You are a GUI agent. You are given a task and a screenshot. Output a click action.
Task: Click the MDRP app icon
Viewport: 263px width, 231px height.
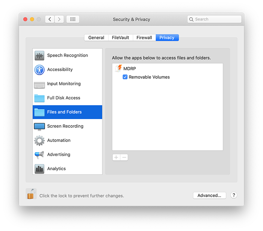tap(118, 68)
